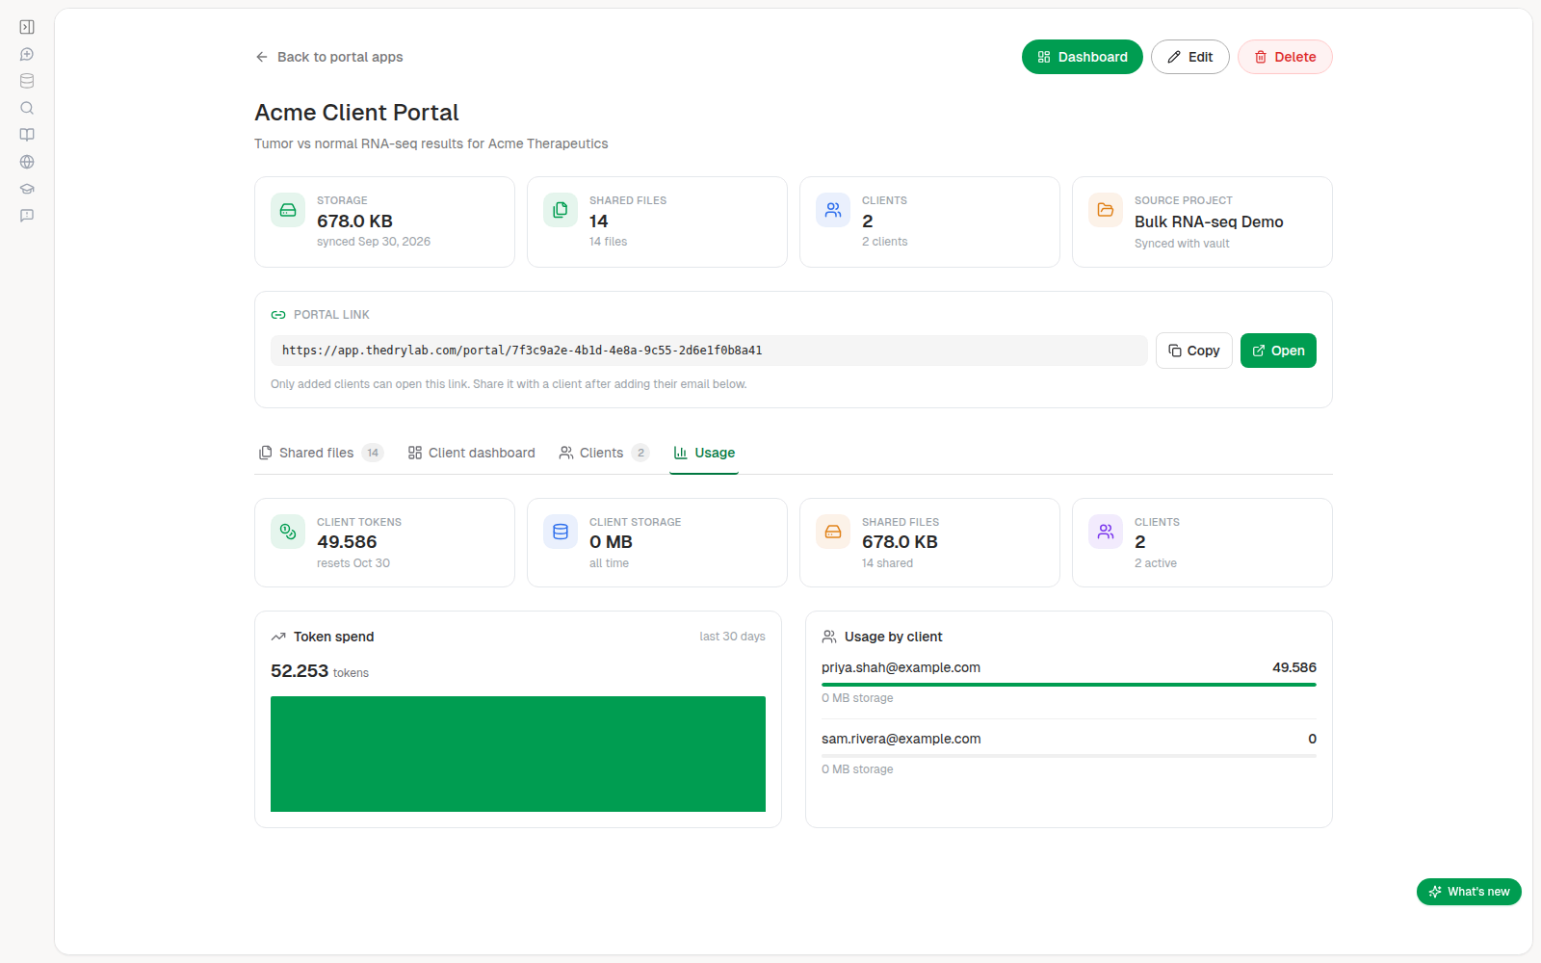Viewport: 1541px width, 963px height.
Task: Open the book icon in sidebar
Action: 27,135
